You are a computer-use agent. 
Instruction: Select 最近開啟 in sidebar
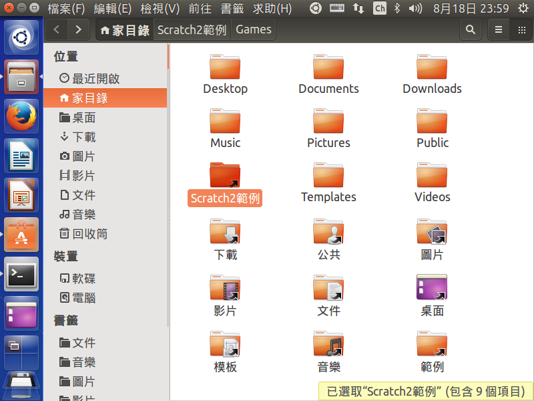(x=105, y=79)
